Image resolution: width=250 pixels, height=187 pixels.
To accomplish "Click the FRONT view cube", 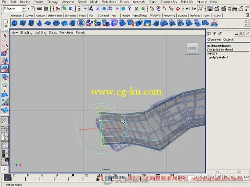I will (192, 48).
